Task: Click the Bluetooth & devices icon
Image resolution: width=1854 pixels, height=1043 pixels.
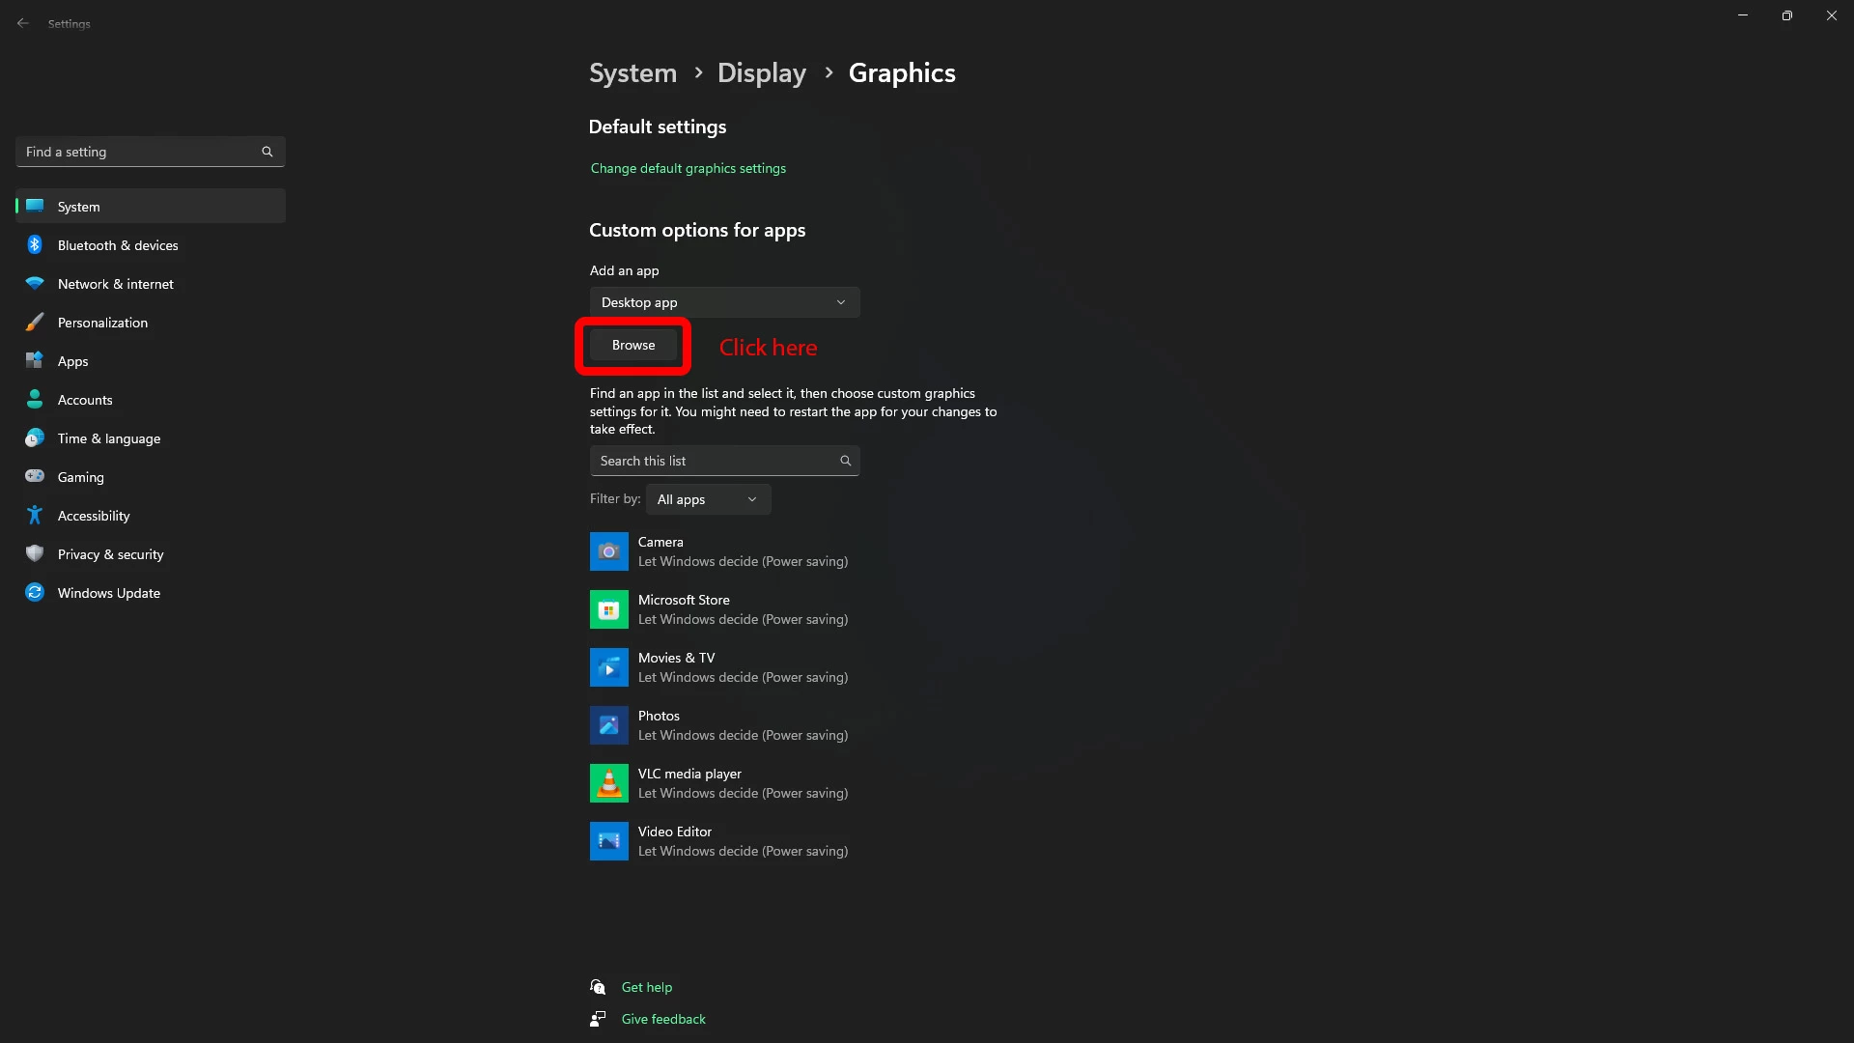Action: tap(35, 245)
